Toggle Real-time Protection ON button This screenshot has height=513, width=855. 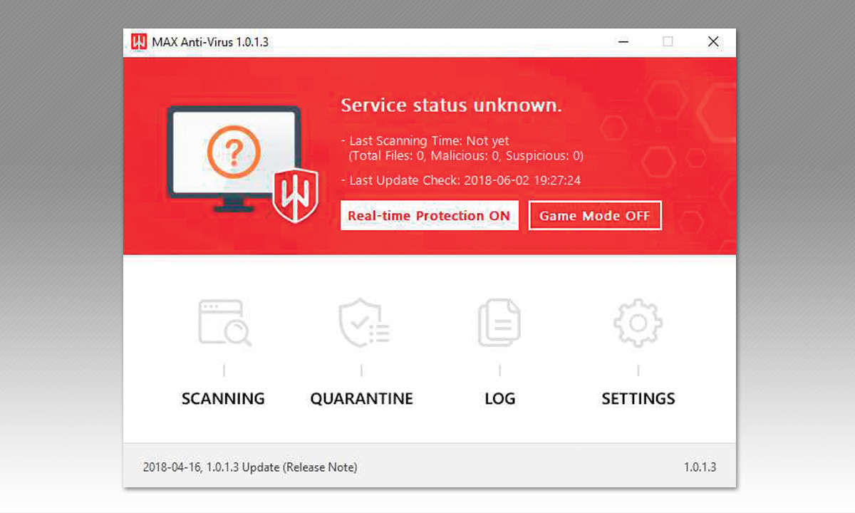429,215
